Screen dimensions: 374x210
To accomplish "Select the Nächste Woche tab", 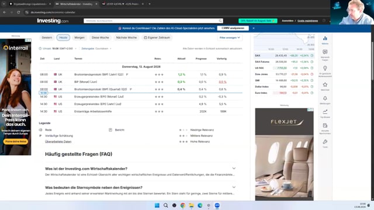I will 126,37.
